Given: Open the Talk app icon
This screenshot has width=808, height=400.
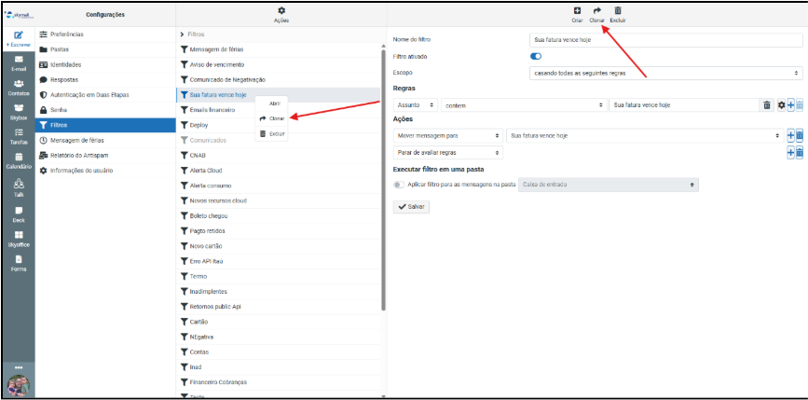Looking at the screenshot, I should point(18,186).
